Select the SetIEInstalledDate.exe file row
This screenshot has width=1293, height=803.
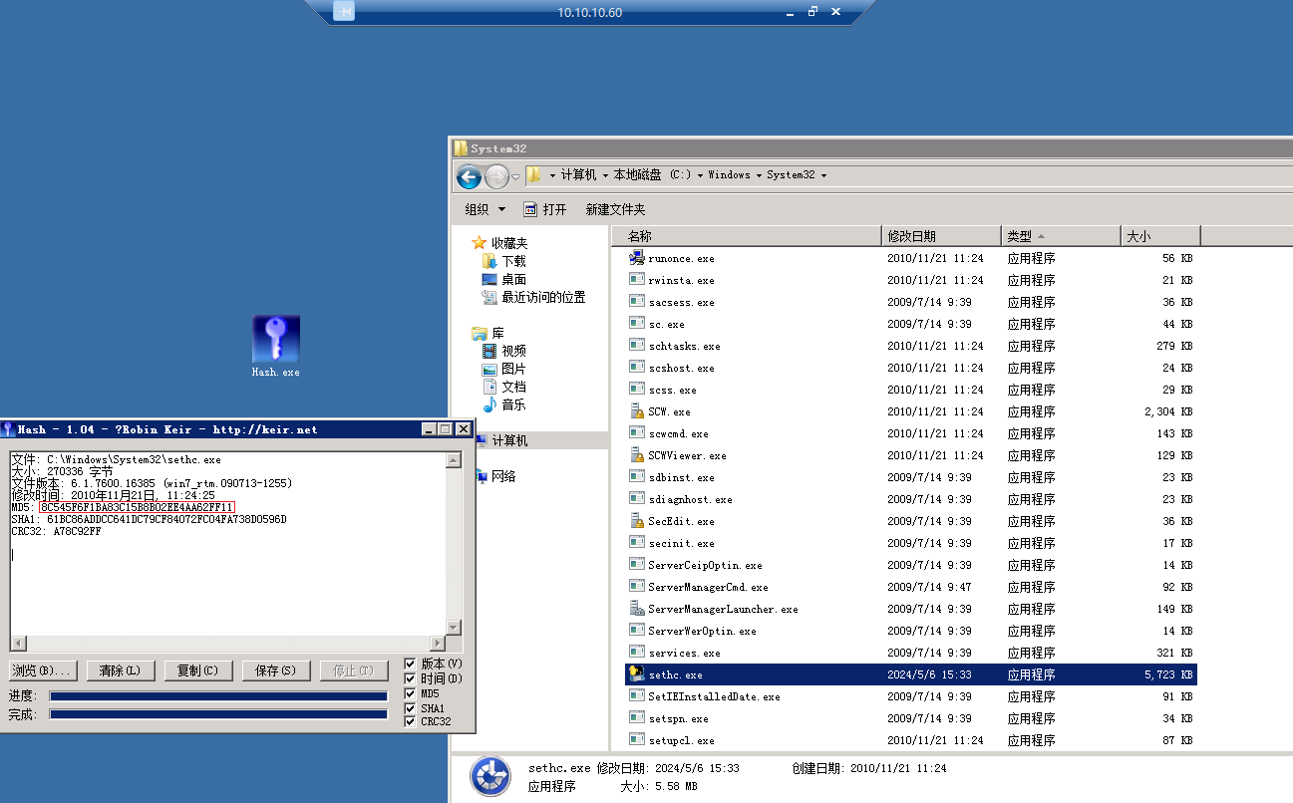(911, 696)
